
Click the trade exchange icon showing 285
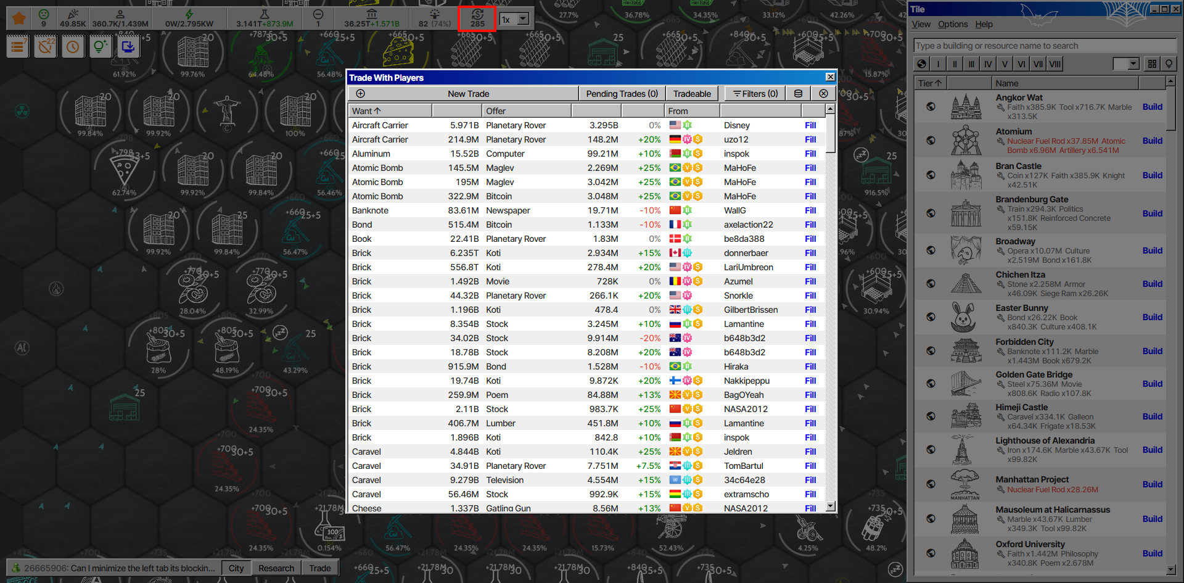477,19
